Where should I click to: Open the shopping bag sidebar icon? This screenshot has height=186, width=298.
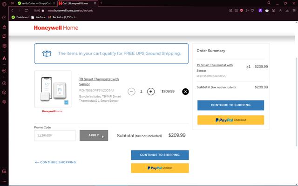click(4, 27)
